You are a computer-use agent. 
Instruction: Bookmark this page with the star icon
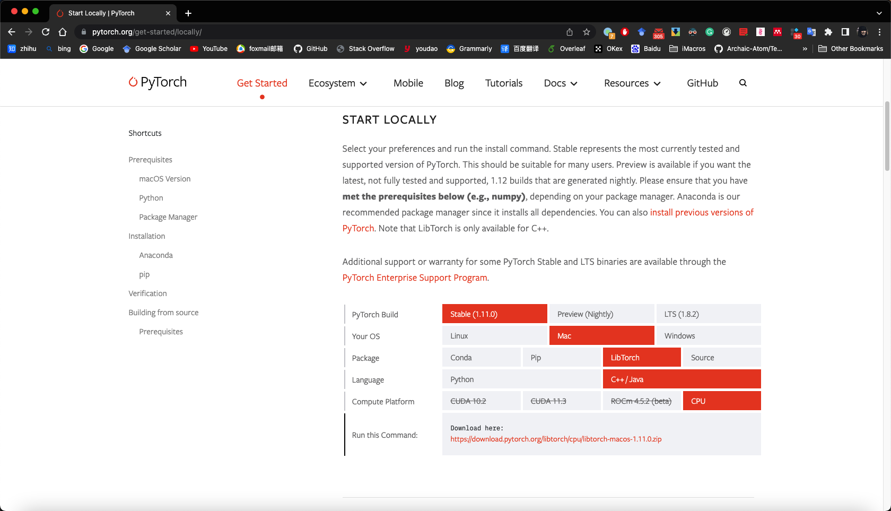(586, 32)
